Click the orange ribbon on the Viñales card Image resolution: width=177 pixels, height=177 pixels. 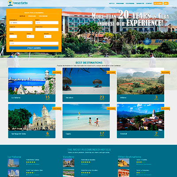pyautogui.click(x=165, y=73)
